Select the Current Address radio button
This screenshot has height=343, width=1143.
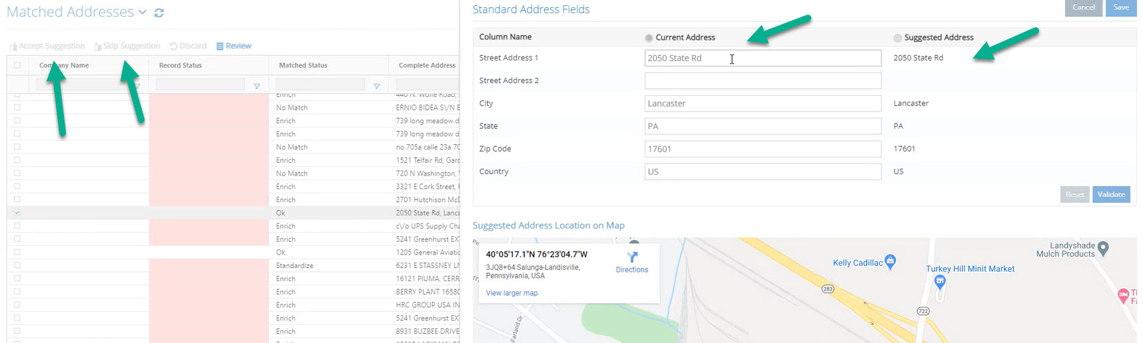pyautogui.click(x=649, y=38)
